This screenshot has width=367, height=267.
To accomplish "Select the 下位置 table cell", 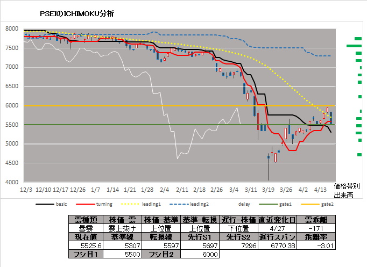I will (238, 228).
